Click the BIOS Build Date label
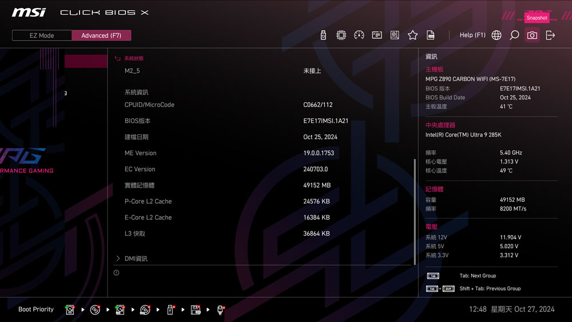Screen dimensions: 572x322 tap(445, 97)
